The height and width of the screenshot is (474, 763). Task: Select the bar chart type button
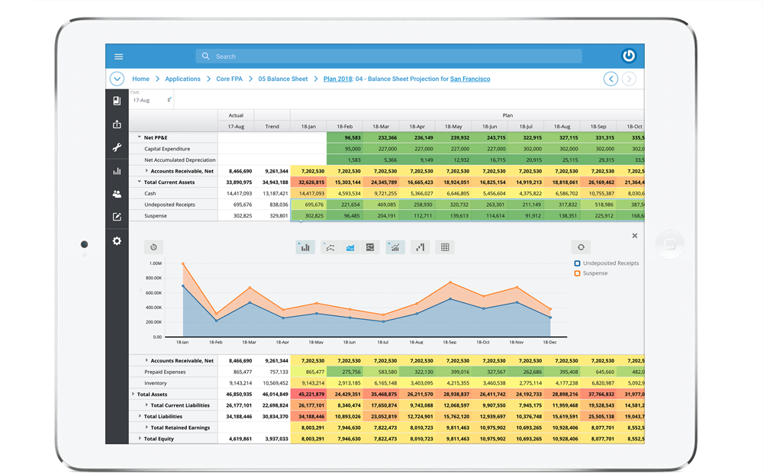pyautogui.click(x=305, y=247)
